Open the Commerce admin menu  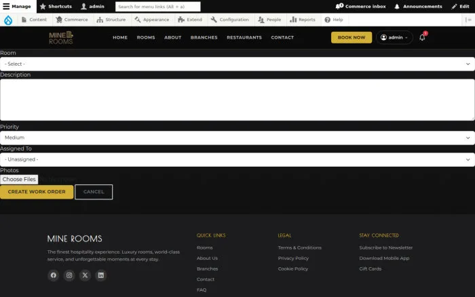[x=72, y=20]
